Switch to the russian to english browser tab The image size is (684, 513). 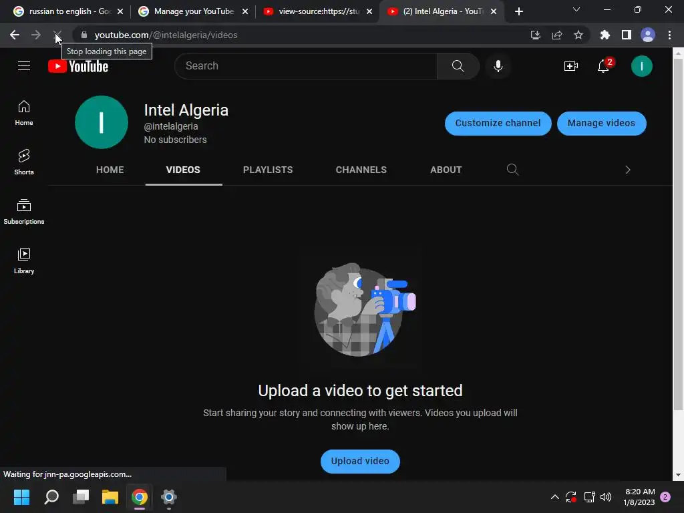[x=69, y=11]
